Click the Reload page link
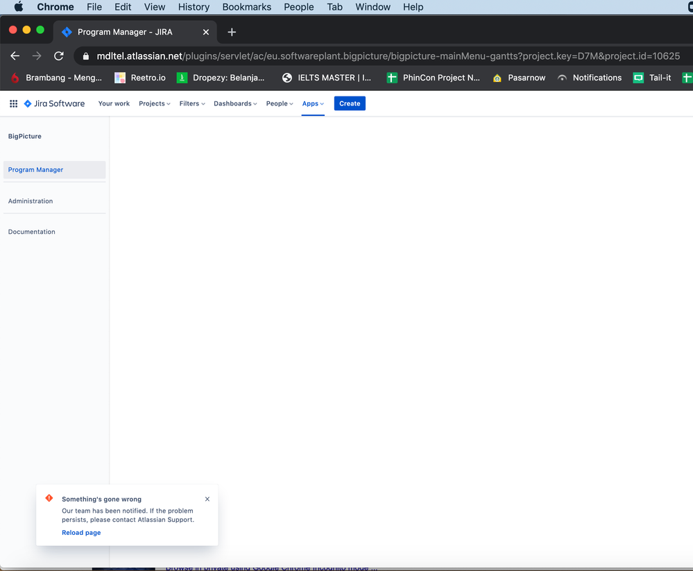 click(81, 532)
